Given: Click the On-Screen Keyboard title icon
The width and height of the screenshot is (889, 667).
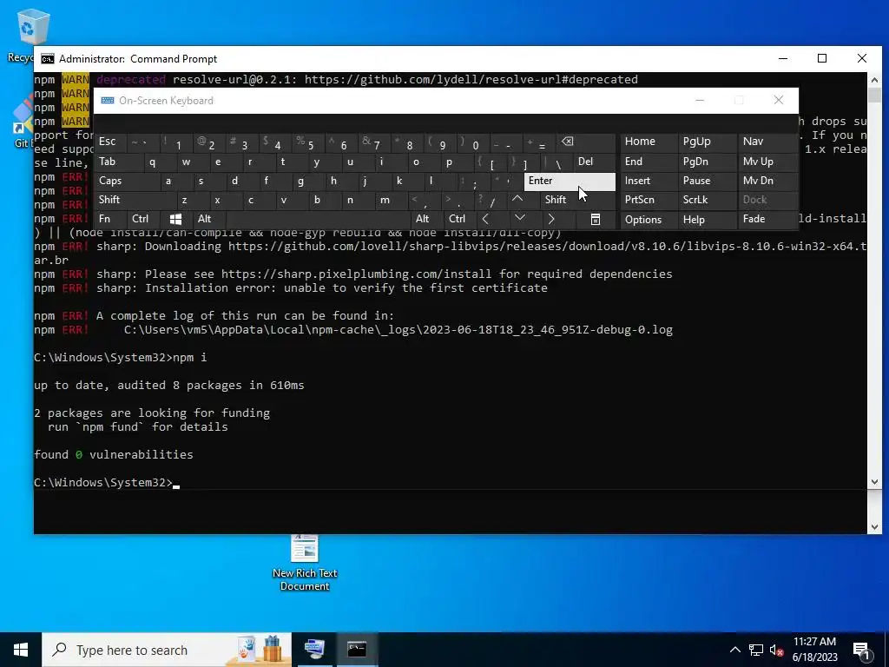Looking at the screenshot, I should 107,101.
